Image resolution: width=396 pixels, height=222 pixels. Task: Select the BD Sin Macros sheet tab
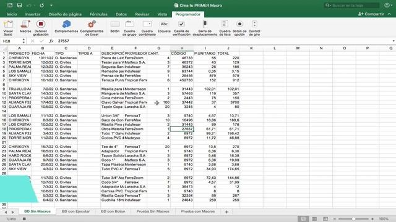[x=37, y=212]
